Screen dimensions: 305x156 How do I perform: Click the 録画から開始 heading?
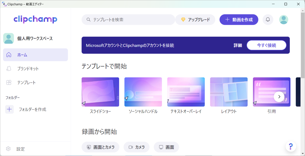[99, 131]
